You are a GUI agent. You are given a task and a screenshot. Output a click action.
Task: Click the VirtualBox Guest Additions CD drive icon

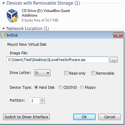12,16
